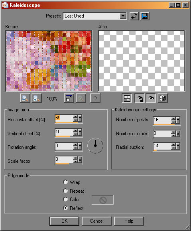Select the Wrap edge mode
The image size is (191, 231).
pyautogui.click(x=65, y=182)
